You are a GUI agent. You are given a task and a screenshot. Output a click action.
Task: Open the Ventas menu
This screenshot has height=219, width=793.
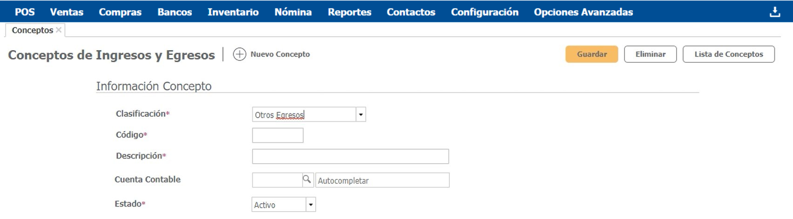point(67,12)
